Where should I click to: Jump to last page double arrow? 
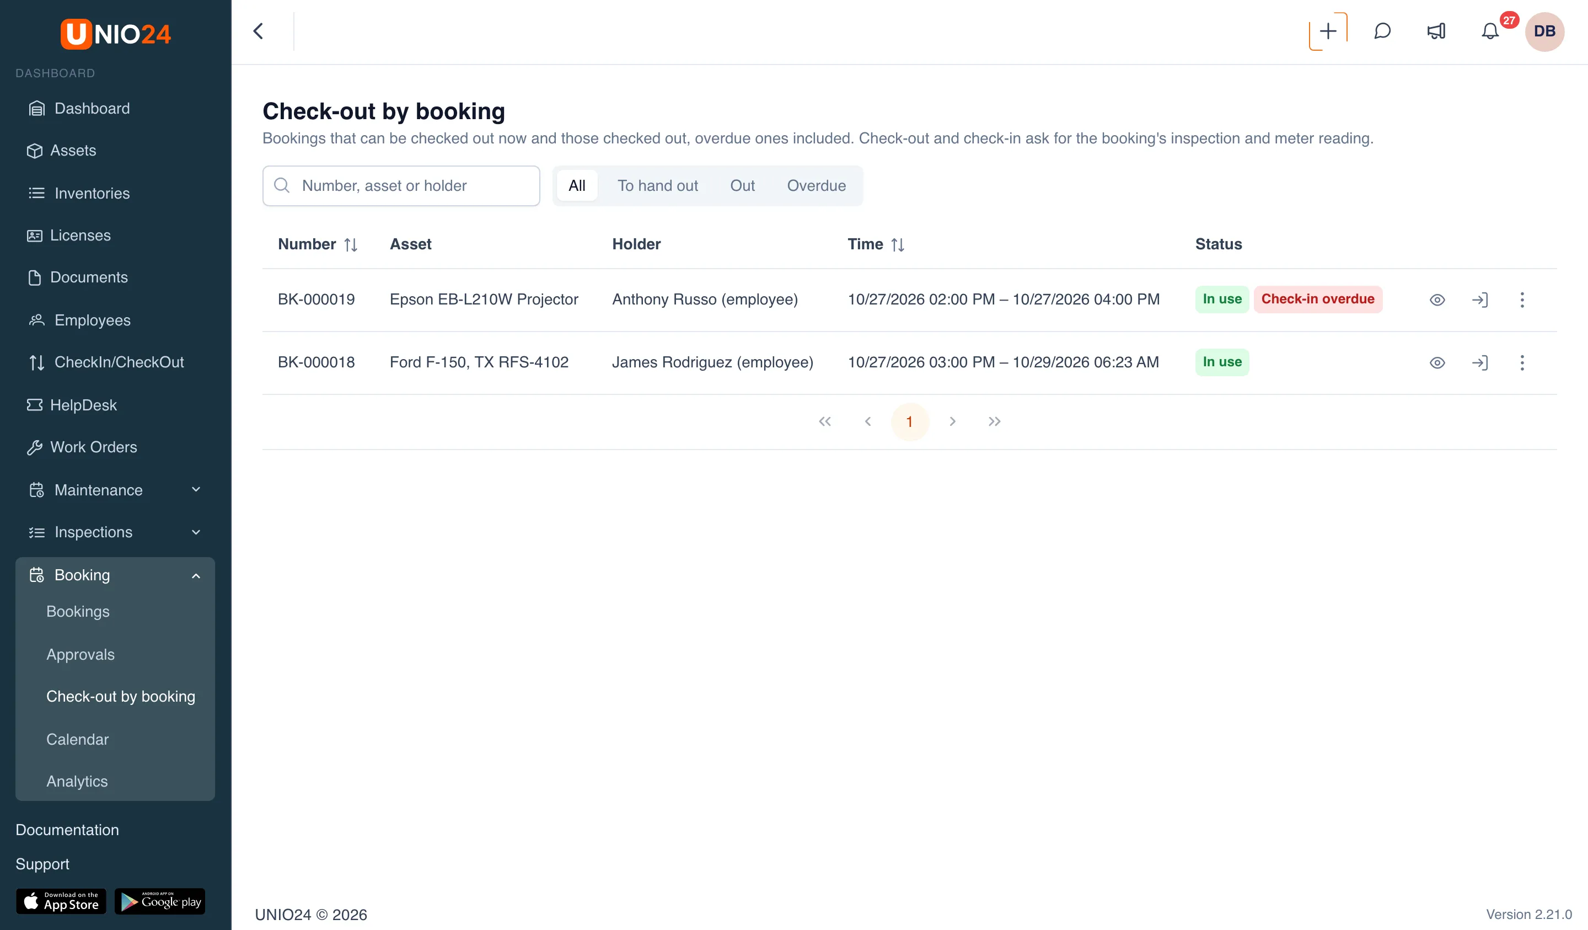994,422
